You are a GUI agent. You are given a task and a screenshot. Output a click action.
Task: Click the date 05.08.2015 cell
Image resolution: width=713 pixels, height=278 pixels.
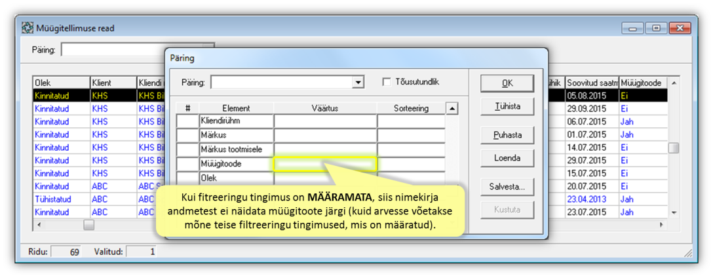(592, 96)
